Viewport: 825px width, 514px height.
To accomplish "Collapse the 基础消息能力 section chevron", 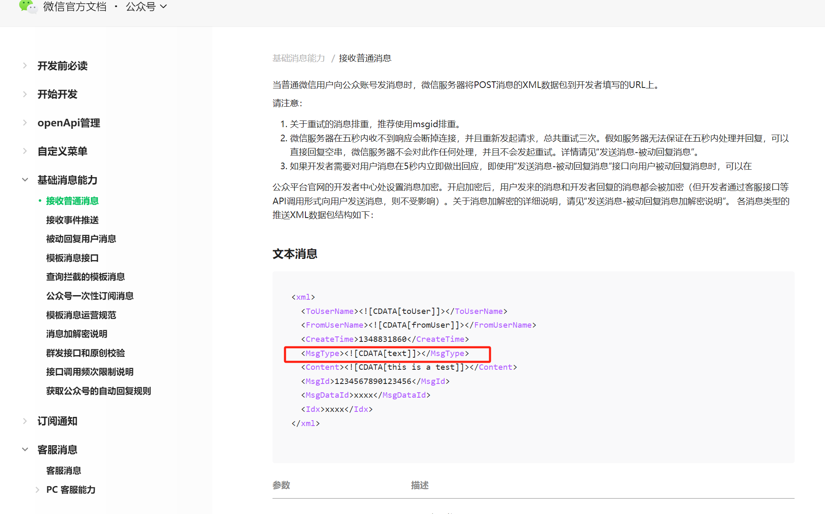I will tap(25, 180).
